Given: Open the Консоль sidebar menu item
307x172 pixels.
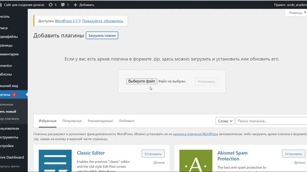Looking at the screenshot, I should (14, 17).
